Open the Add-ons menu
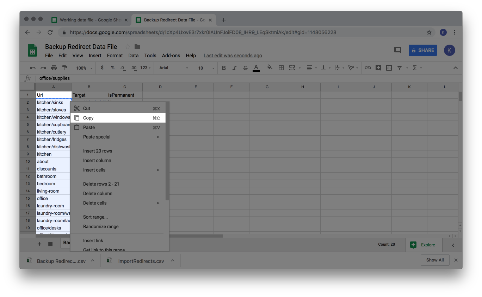Screen dimensions: 482x297 tap(171, 56)
